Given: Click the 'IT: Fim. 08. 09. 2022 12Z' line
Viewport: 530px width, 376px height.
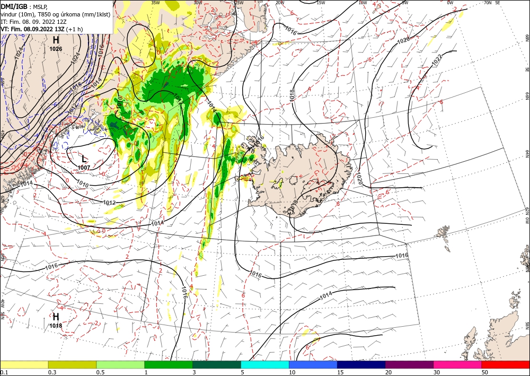Looking at the screenshot, I should click(x=33, y=22).
